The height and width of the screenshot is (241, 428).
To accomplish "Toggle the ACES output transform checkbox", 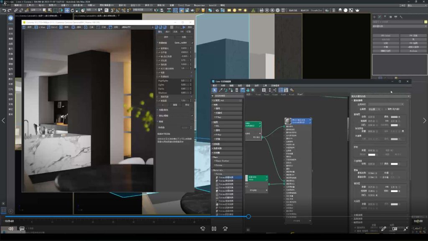I will 159,68.
